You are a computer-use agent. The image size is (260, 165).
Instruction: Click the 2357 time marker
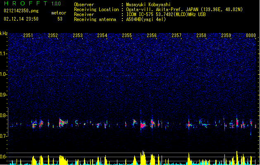point(177,35)
